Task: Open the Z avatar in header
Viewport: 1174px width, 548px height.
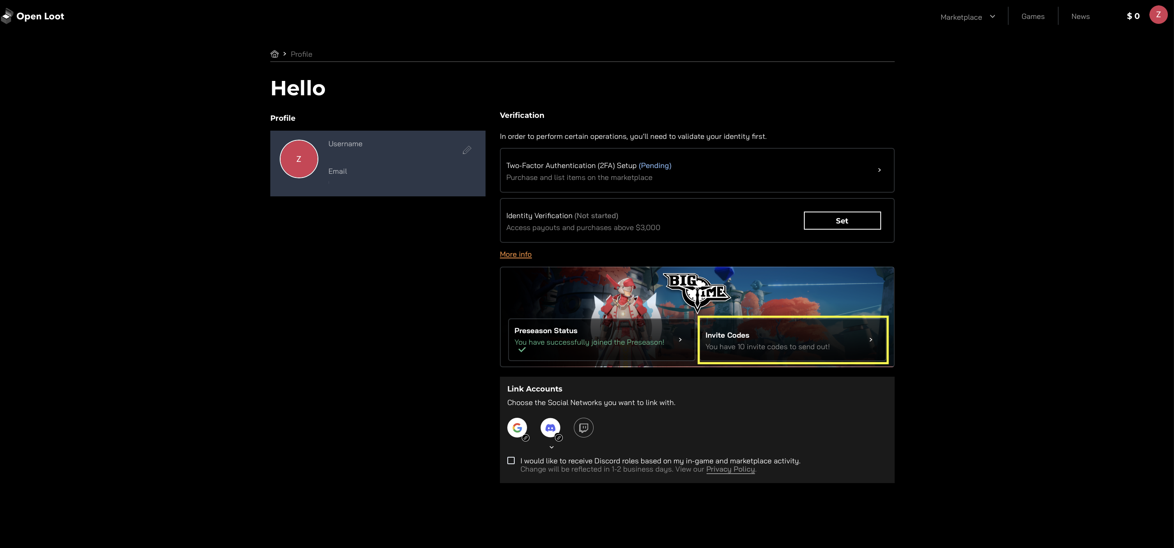Action: (1158, 15)
